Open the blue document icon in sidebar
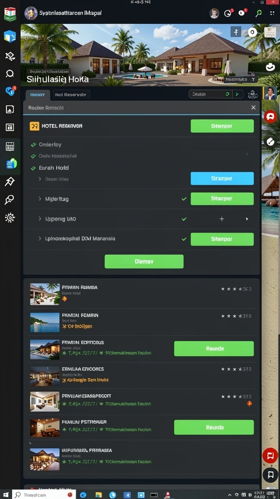 [x=10, y=36]
